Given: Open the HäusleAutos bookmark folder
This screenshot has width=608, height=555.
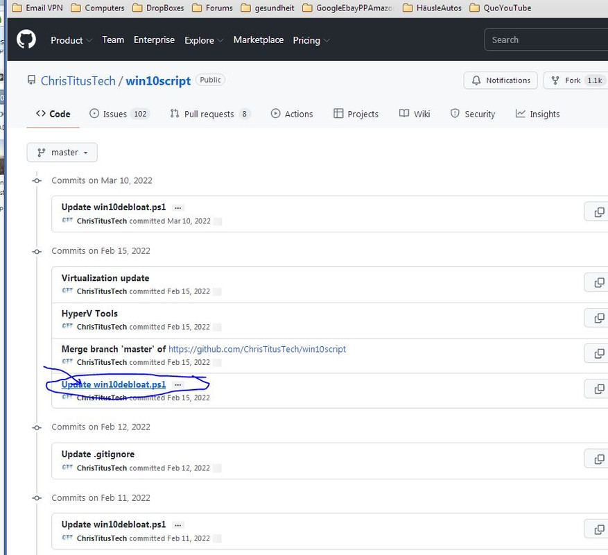Looking at the screenshot, I should click(432, 8).
